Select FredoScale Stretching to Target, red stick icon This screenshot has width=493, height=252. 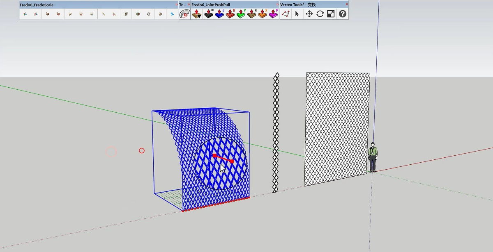click(x=114, y=14)
